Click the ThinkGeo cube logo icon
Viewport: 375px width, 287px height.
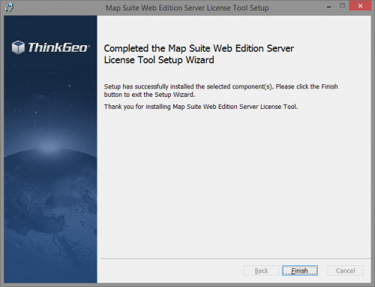pos(18,47)
